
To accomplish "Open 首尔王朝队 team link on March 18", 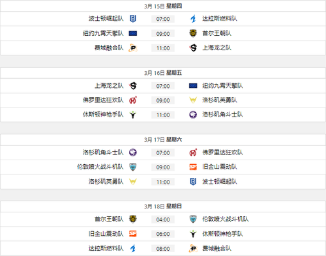I will pos(109,219).
